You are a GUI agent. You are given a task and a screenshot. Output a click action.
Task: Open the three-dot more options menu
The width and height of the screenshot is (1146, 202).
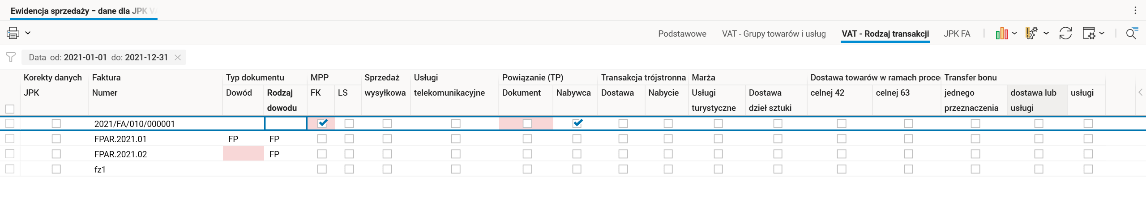point(1135,11)
